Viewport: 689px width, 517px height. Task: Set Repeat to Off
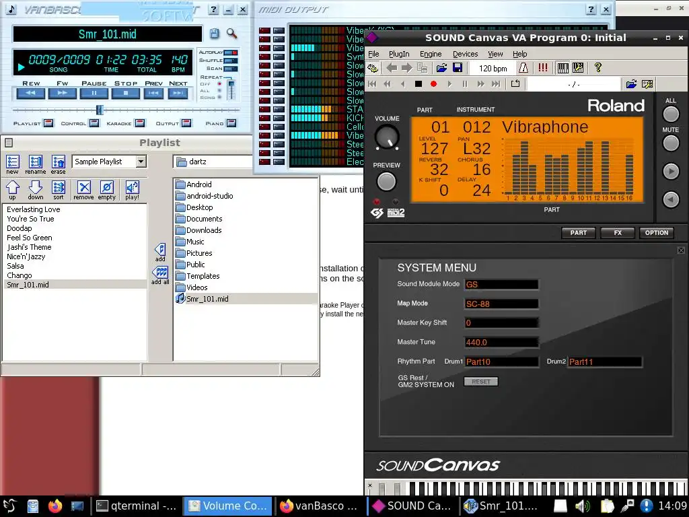point(219,84)
